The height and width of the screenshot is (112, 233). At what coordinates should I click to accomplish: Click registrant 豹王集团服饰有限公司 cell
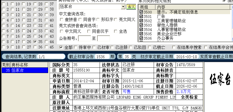(124, 97)
